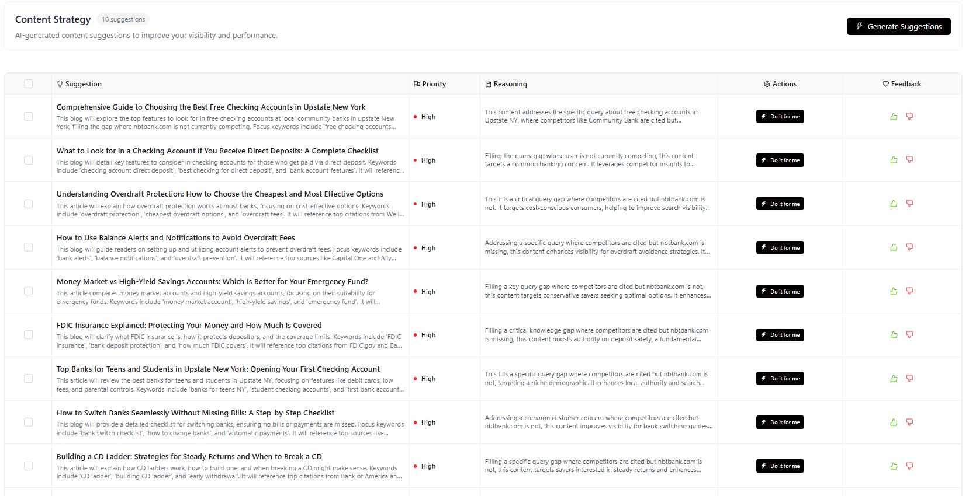Click the Actions column header

[x=780, y=84]
